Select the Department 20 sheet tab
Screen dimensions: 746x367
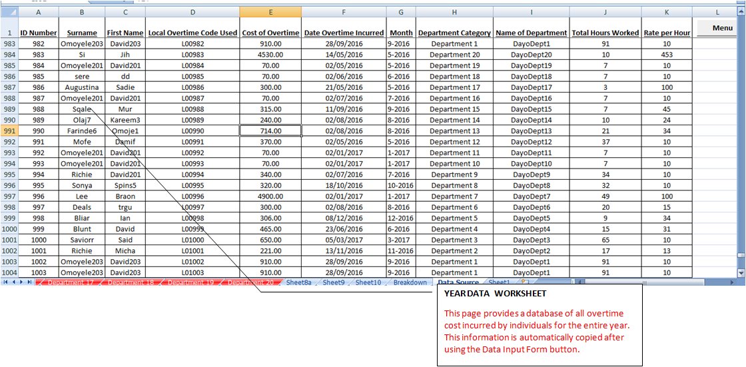250,282
